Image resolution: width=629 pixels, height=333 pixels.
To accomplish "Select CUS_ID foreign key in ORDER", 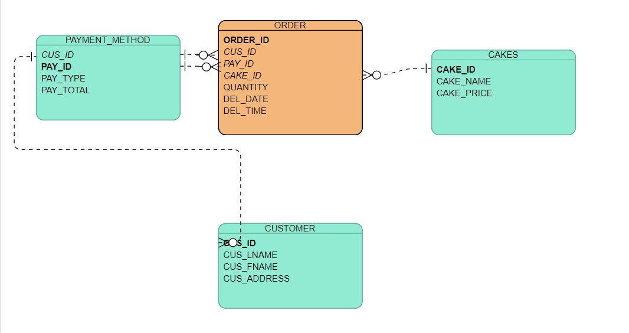I will [240, 52].
